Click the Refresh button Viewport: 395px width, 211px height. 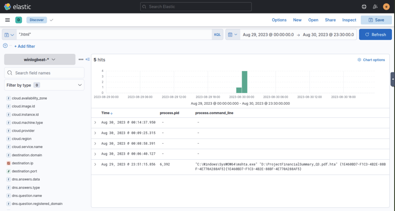coord(375,34)
